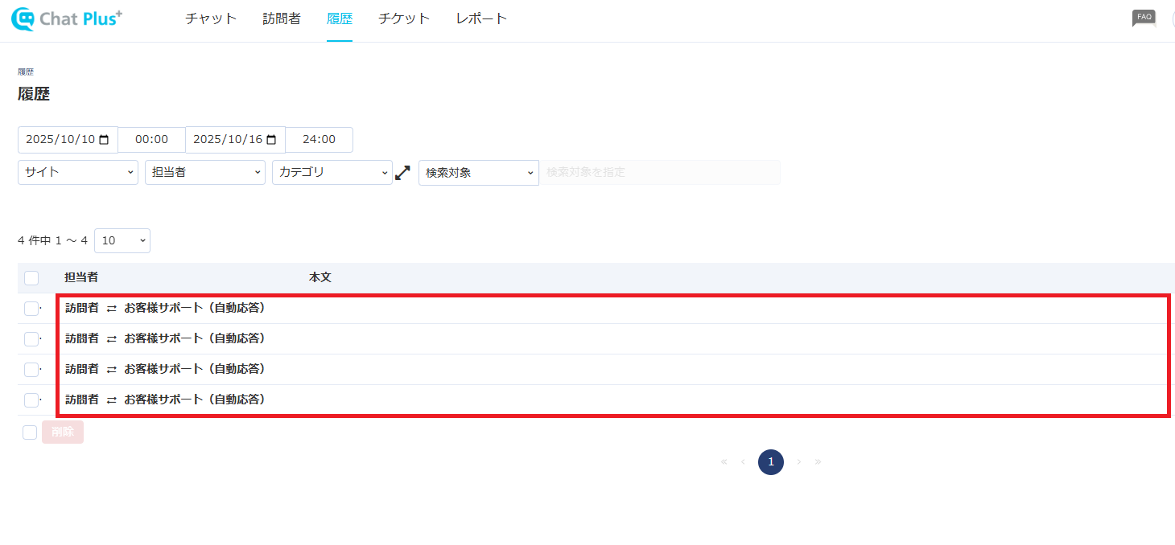Open the FAQ speech bubble icon
1175x545 pixels.
coord(1143,18)
